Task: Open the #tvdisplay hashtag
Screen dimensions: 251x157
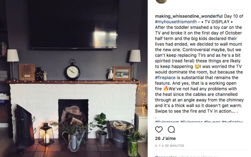Action: 232,122
